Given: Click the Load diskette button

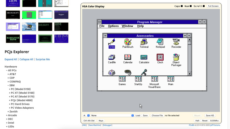Looking at the screenshot, I should (138, 115).
